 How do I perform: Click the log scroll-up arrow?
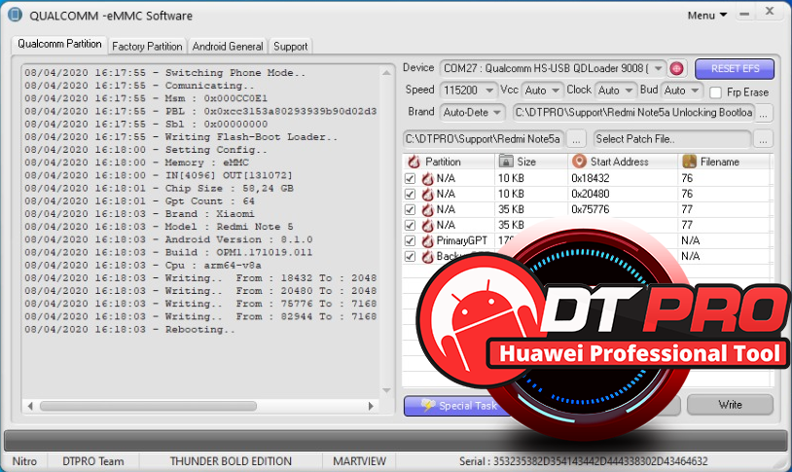click(386, 73)
